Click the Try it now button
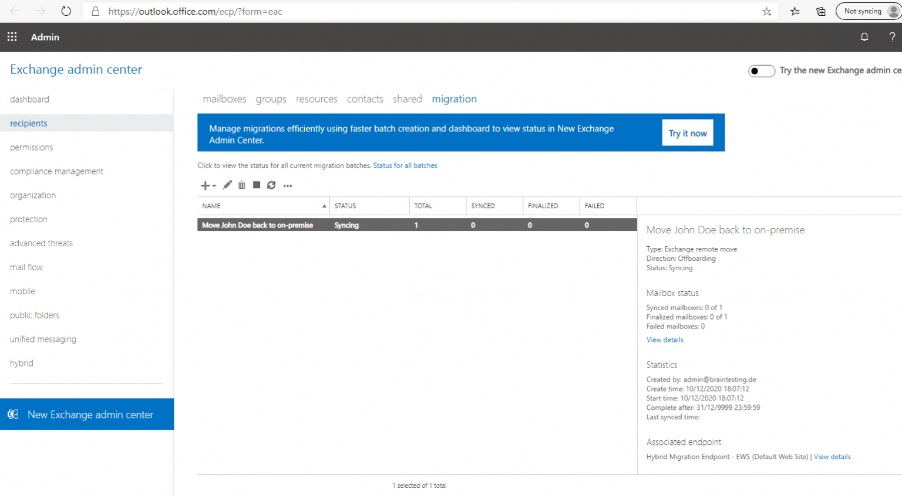 tap(688, 133)
